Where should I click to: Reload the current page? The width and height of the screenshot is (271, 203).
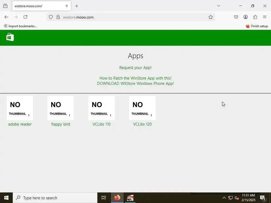click(25, 17)
